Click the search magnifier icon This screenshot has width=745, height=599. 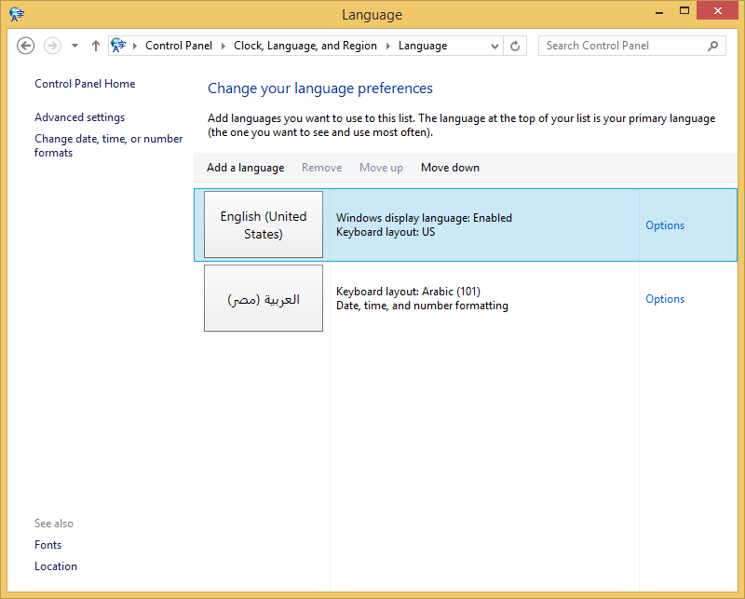[712, 46]
